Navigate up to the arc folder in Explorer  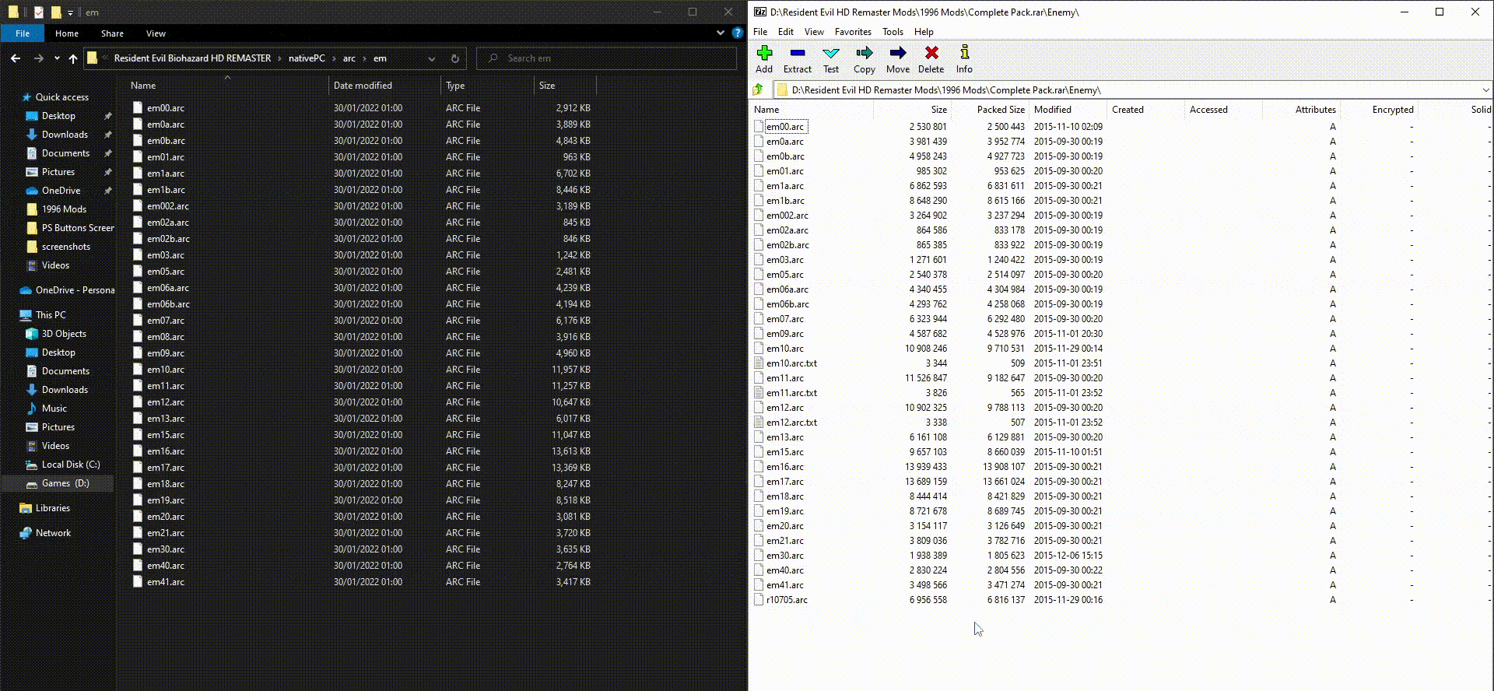pyautogui.click(x=73, y=58)
